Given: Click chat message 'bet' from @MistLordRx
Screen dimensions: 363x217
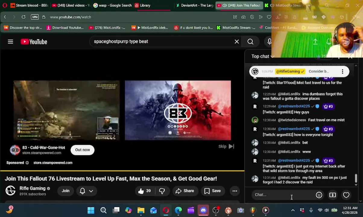Looking at the screenshot, I should (305, 143).
